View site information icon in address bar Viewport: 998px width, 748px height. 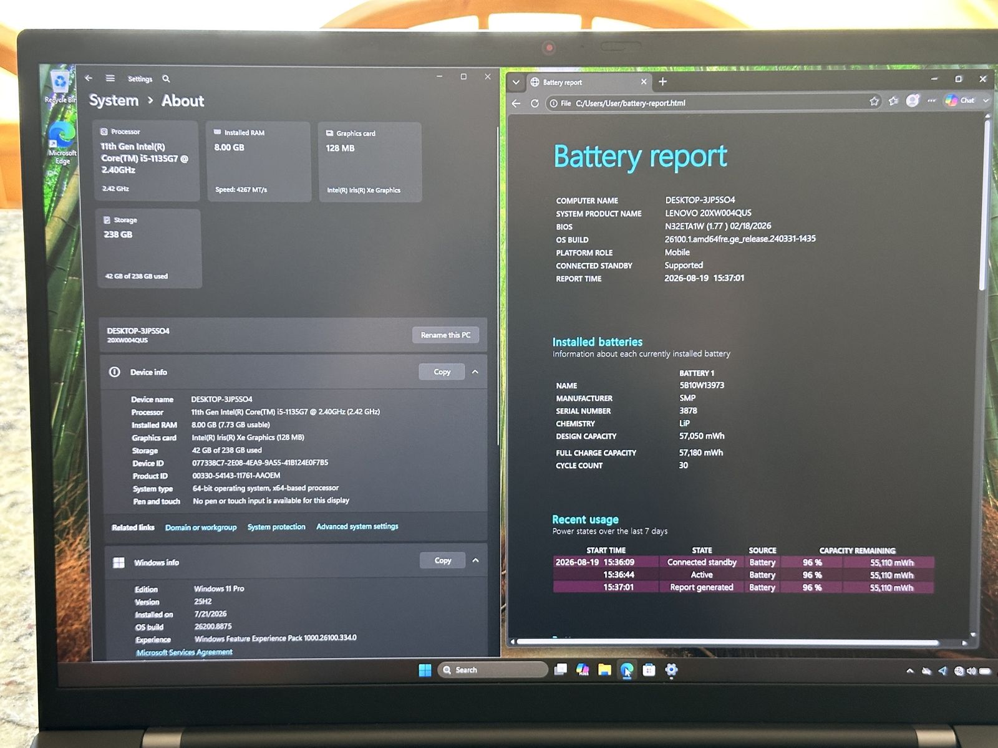pyautogui.click(x=553, y=103)
